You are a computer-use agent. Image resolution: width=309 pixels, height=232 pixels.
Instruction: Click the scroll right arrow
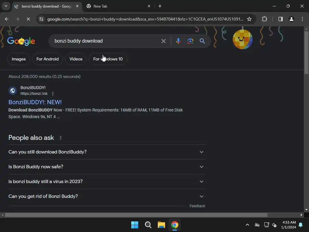point(301,215)
